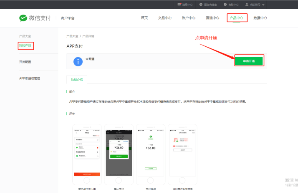The height and width of the screenshot is (194, 298).
Task: Click the 服务商搜索 search icon
Action: coord(201,4)
